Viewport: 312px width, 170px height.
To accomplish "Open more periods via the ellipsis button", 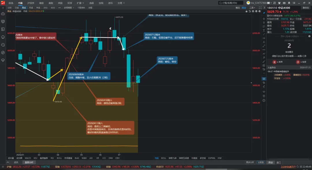I will click(x=60, y=8).
